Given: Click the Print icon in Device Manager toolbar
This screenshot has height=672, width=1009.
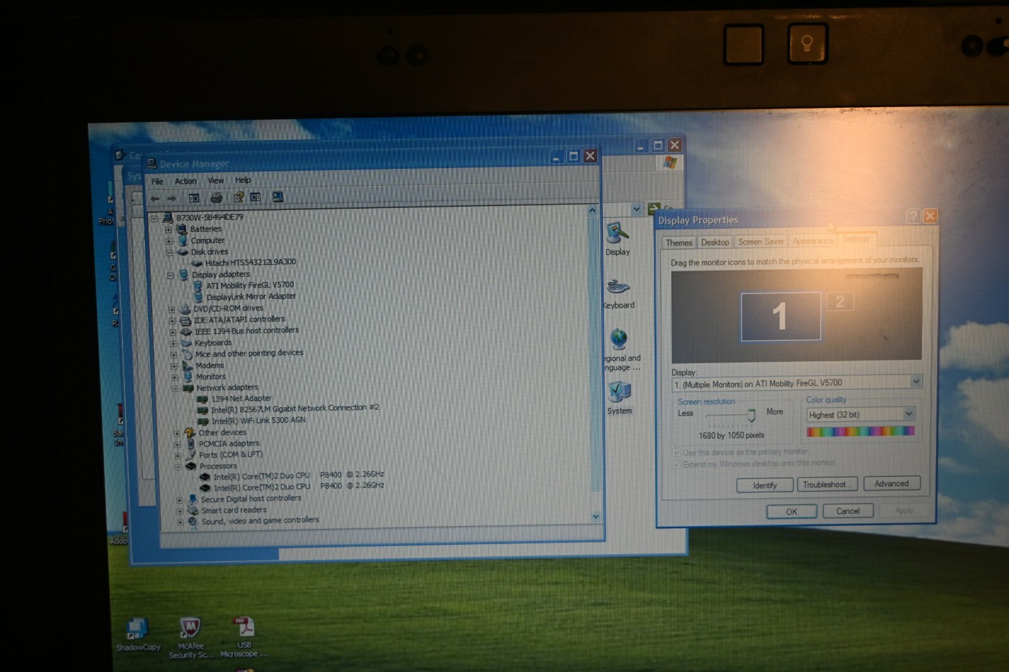Looking at the screenshot, I should coord(216,197).
